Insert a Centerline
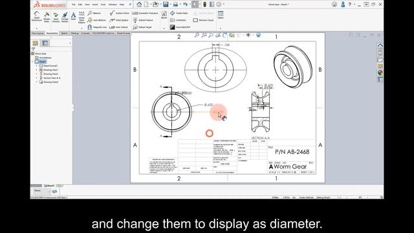414x233 pixels. (x=178, y=20)
